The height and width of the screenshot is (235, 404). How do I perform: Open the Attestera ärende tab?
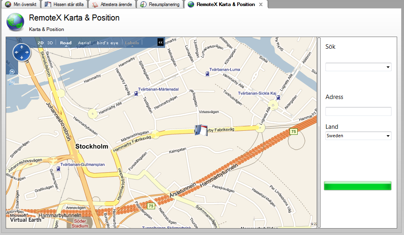(x=112, y=4)
